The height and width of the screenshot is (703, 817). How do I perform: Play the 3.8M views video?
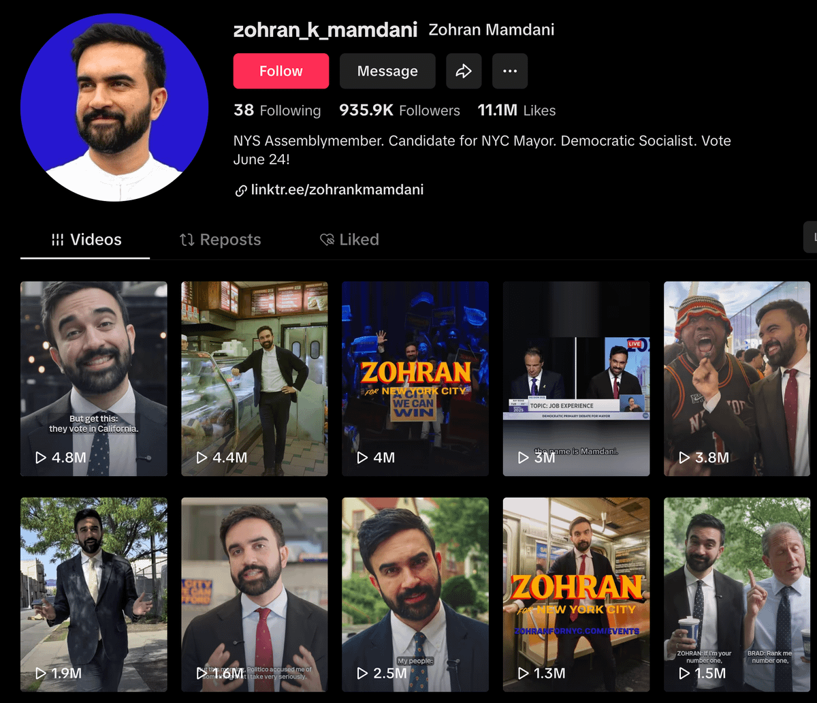click(x=737, y=378)
